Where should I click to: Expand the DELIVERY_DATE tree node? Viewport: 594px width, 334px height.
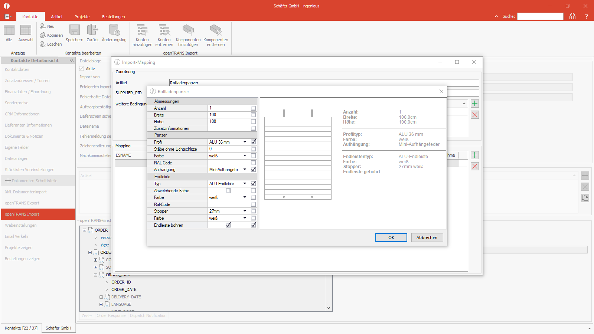pyautogui.click(x=101, y=297)
